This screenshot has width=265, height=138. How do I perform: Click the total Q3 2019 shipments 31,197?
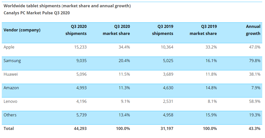(x=167, y=128)
